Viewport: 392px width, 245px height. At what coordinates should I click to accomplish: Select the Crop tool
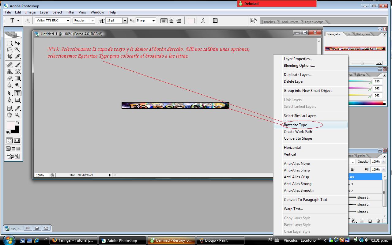pos(9,56)
